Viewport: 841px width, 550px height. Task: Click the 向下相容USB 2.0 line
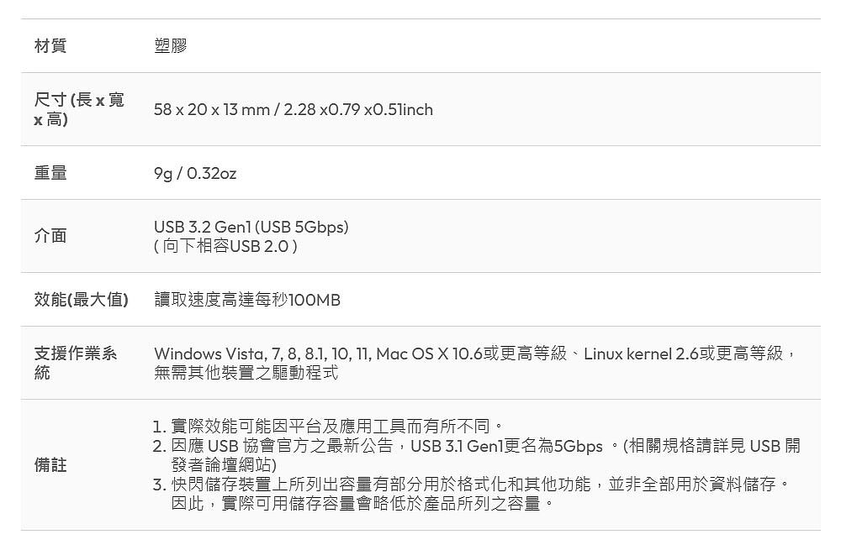tap(225, 246)
